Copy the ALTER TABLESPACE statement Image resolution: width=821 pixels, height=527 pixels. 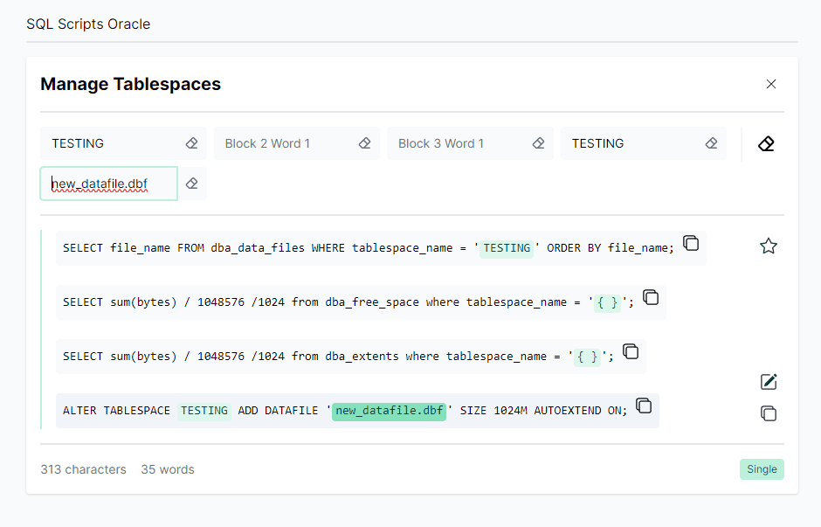644,406
